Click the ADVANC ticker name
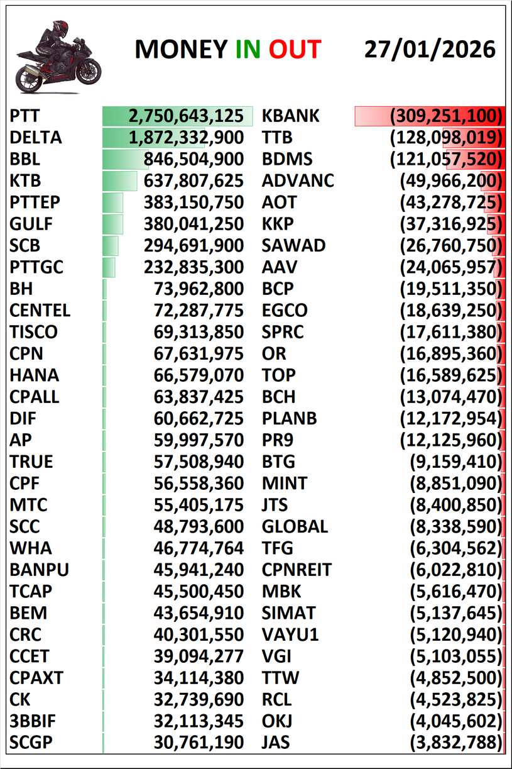This screenshot has width=512, height=769. [x=298, y=181]
